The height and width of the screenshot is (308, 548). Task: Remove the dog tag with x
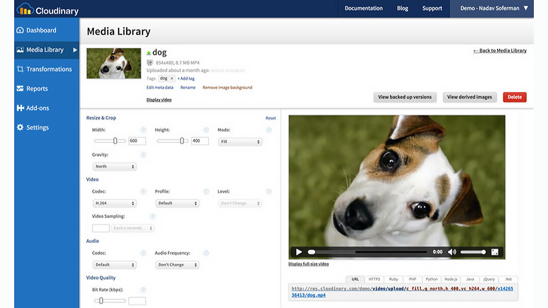[172, 79]
